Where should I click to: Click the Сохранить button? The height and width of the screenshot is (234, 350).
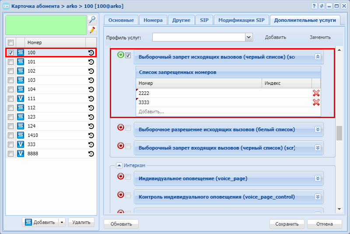[287, 224]
